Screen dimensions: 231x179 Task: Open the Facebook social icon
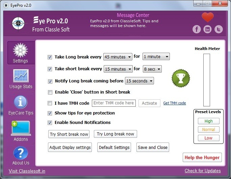click(197, 29)
